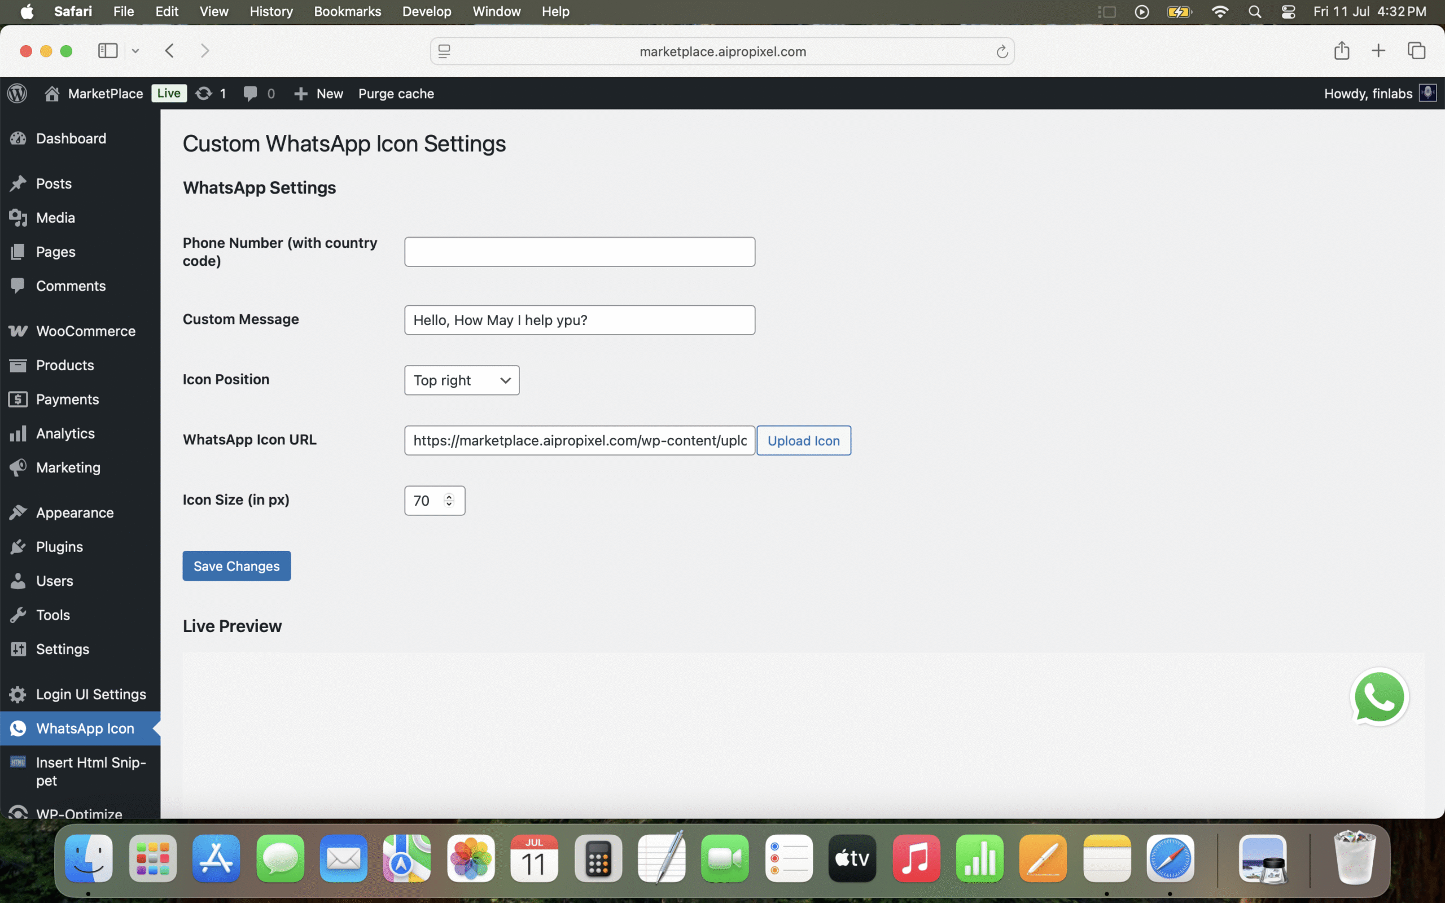1445x903 pixels.
Task: Click the WordPress logo in admin bar
Action: point(17,93)
